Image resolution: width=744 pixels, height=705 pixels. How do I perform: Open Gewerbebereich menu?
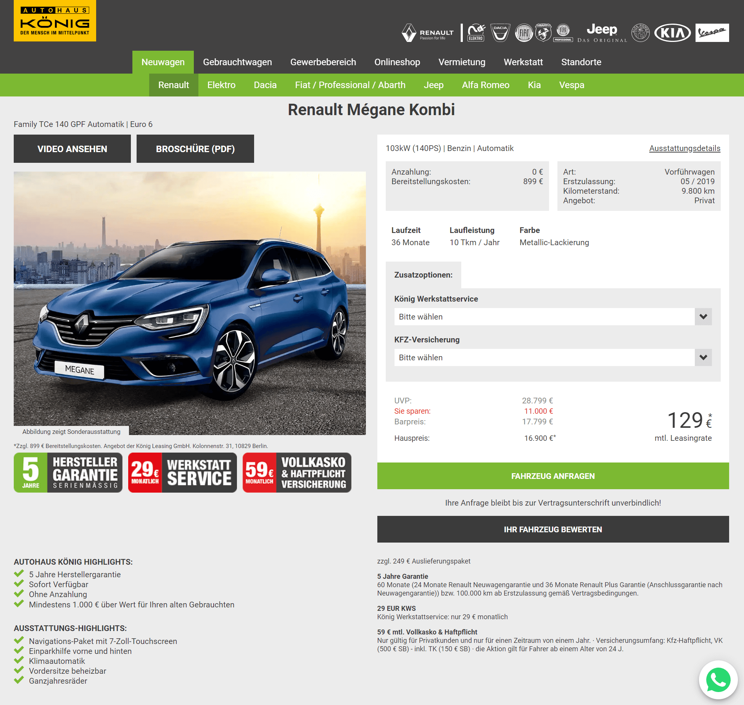[x=323, y=62]
